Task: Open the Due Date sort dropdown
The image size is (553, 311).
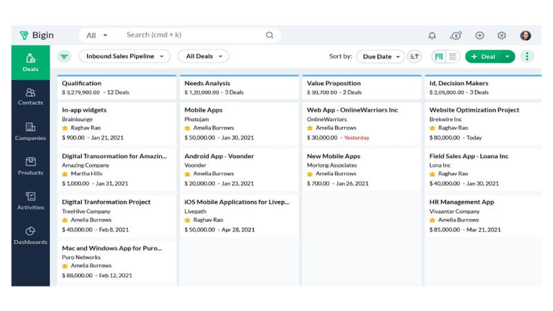Action: [381, 57]
